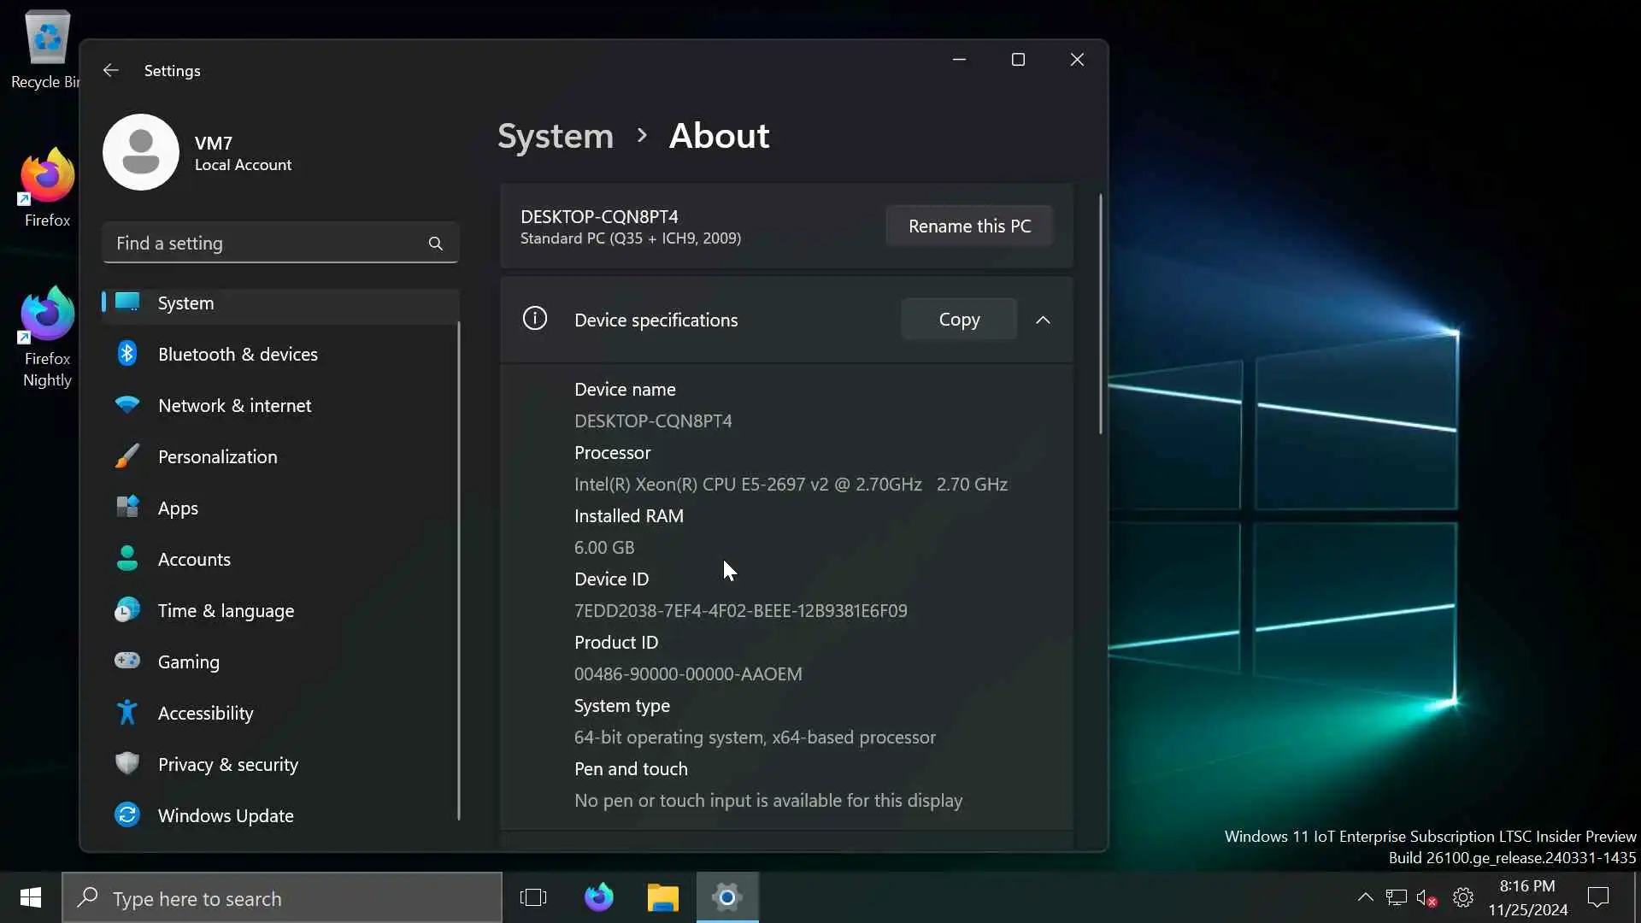Click the Bluetooth & devices icon
The height and width of the screenshot is (923, 1641).
click(x=127, y=354)
